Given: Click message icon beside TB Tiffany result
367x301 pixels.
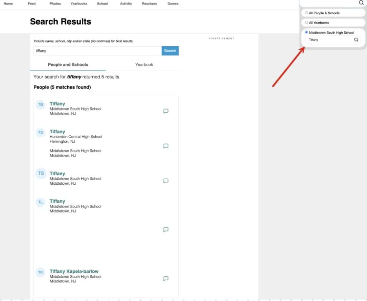Looking at the screenshot, I should point(166,111).
